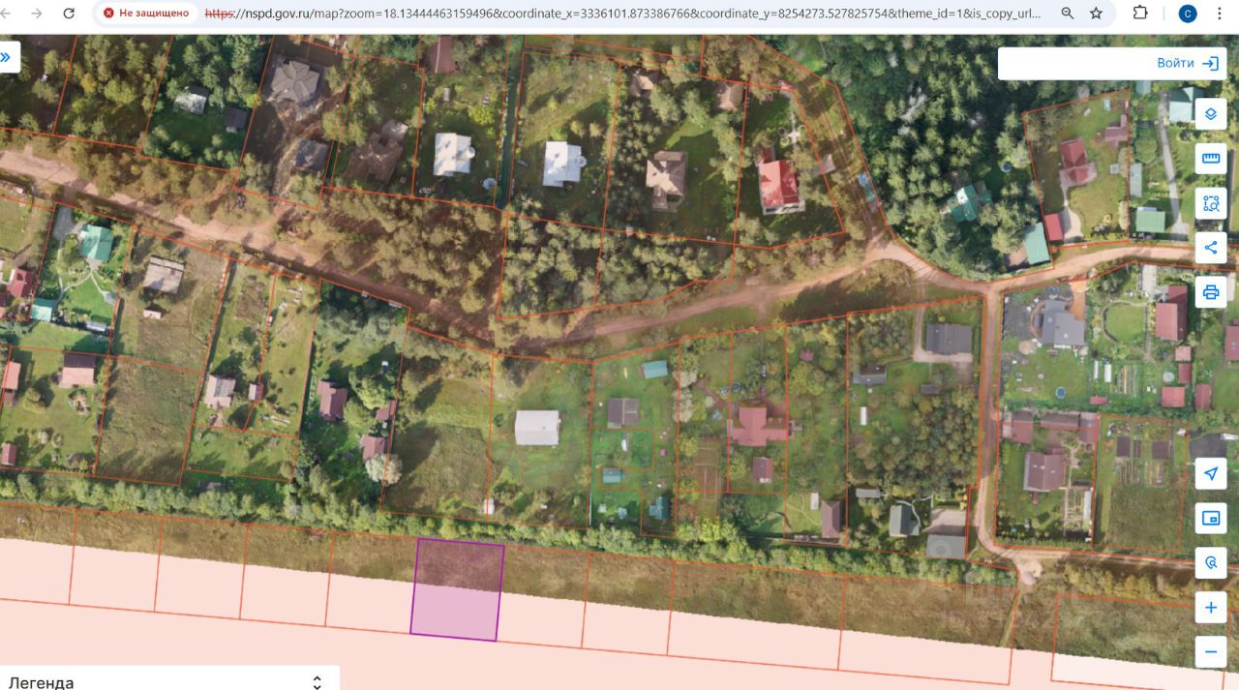Click the 'Не защищено' security warning chip

pos(147,14)
